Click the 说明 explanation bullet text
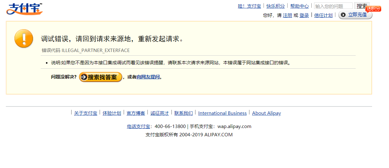The width and height of the screenshot is (389, 168). click(171, 63)
